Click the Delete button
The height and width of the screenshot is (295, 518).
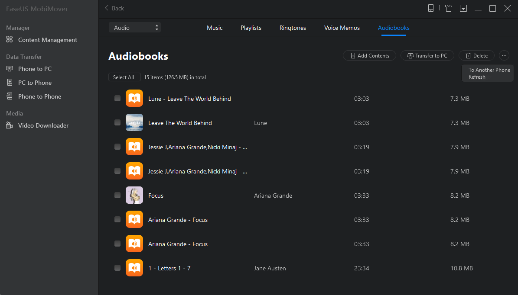click(477, 56)
